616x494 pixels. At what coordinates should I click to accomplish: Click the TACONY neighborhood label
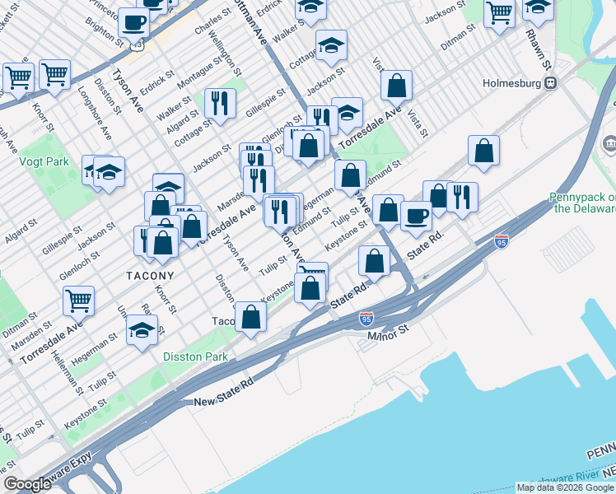pyautogui.click(x=150, y=276)
